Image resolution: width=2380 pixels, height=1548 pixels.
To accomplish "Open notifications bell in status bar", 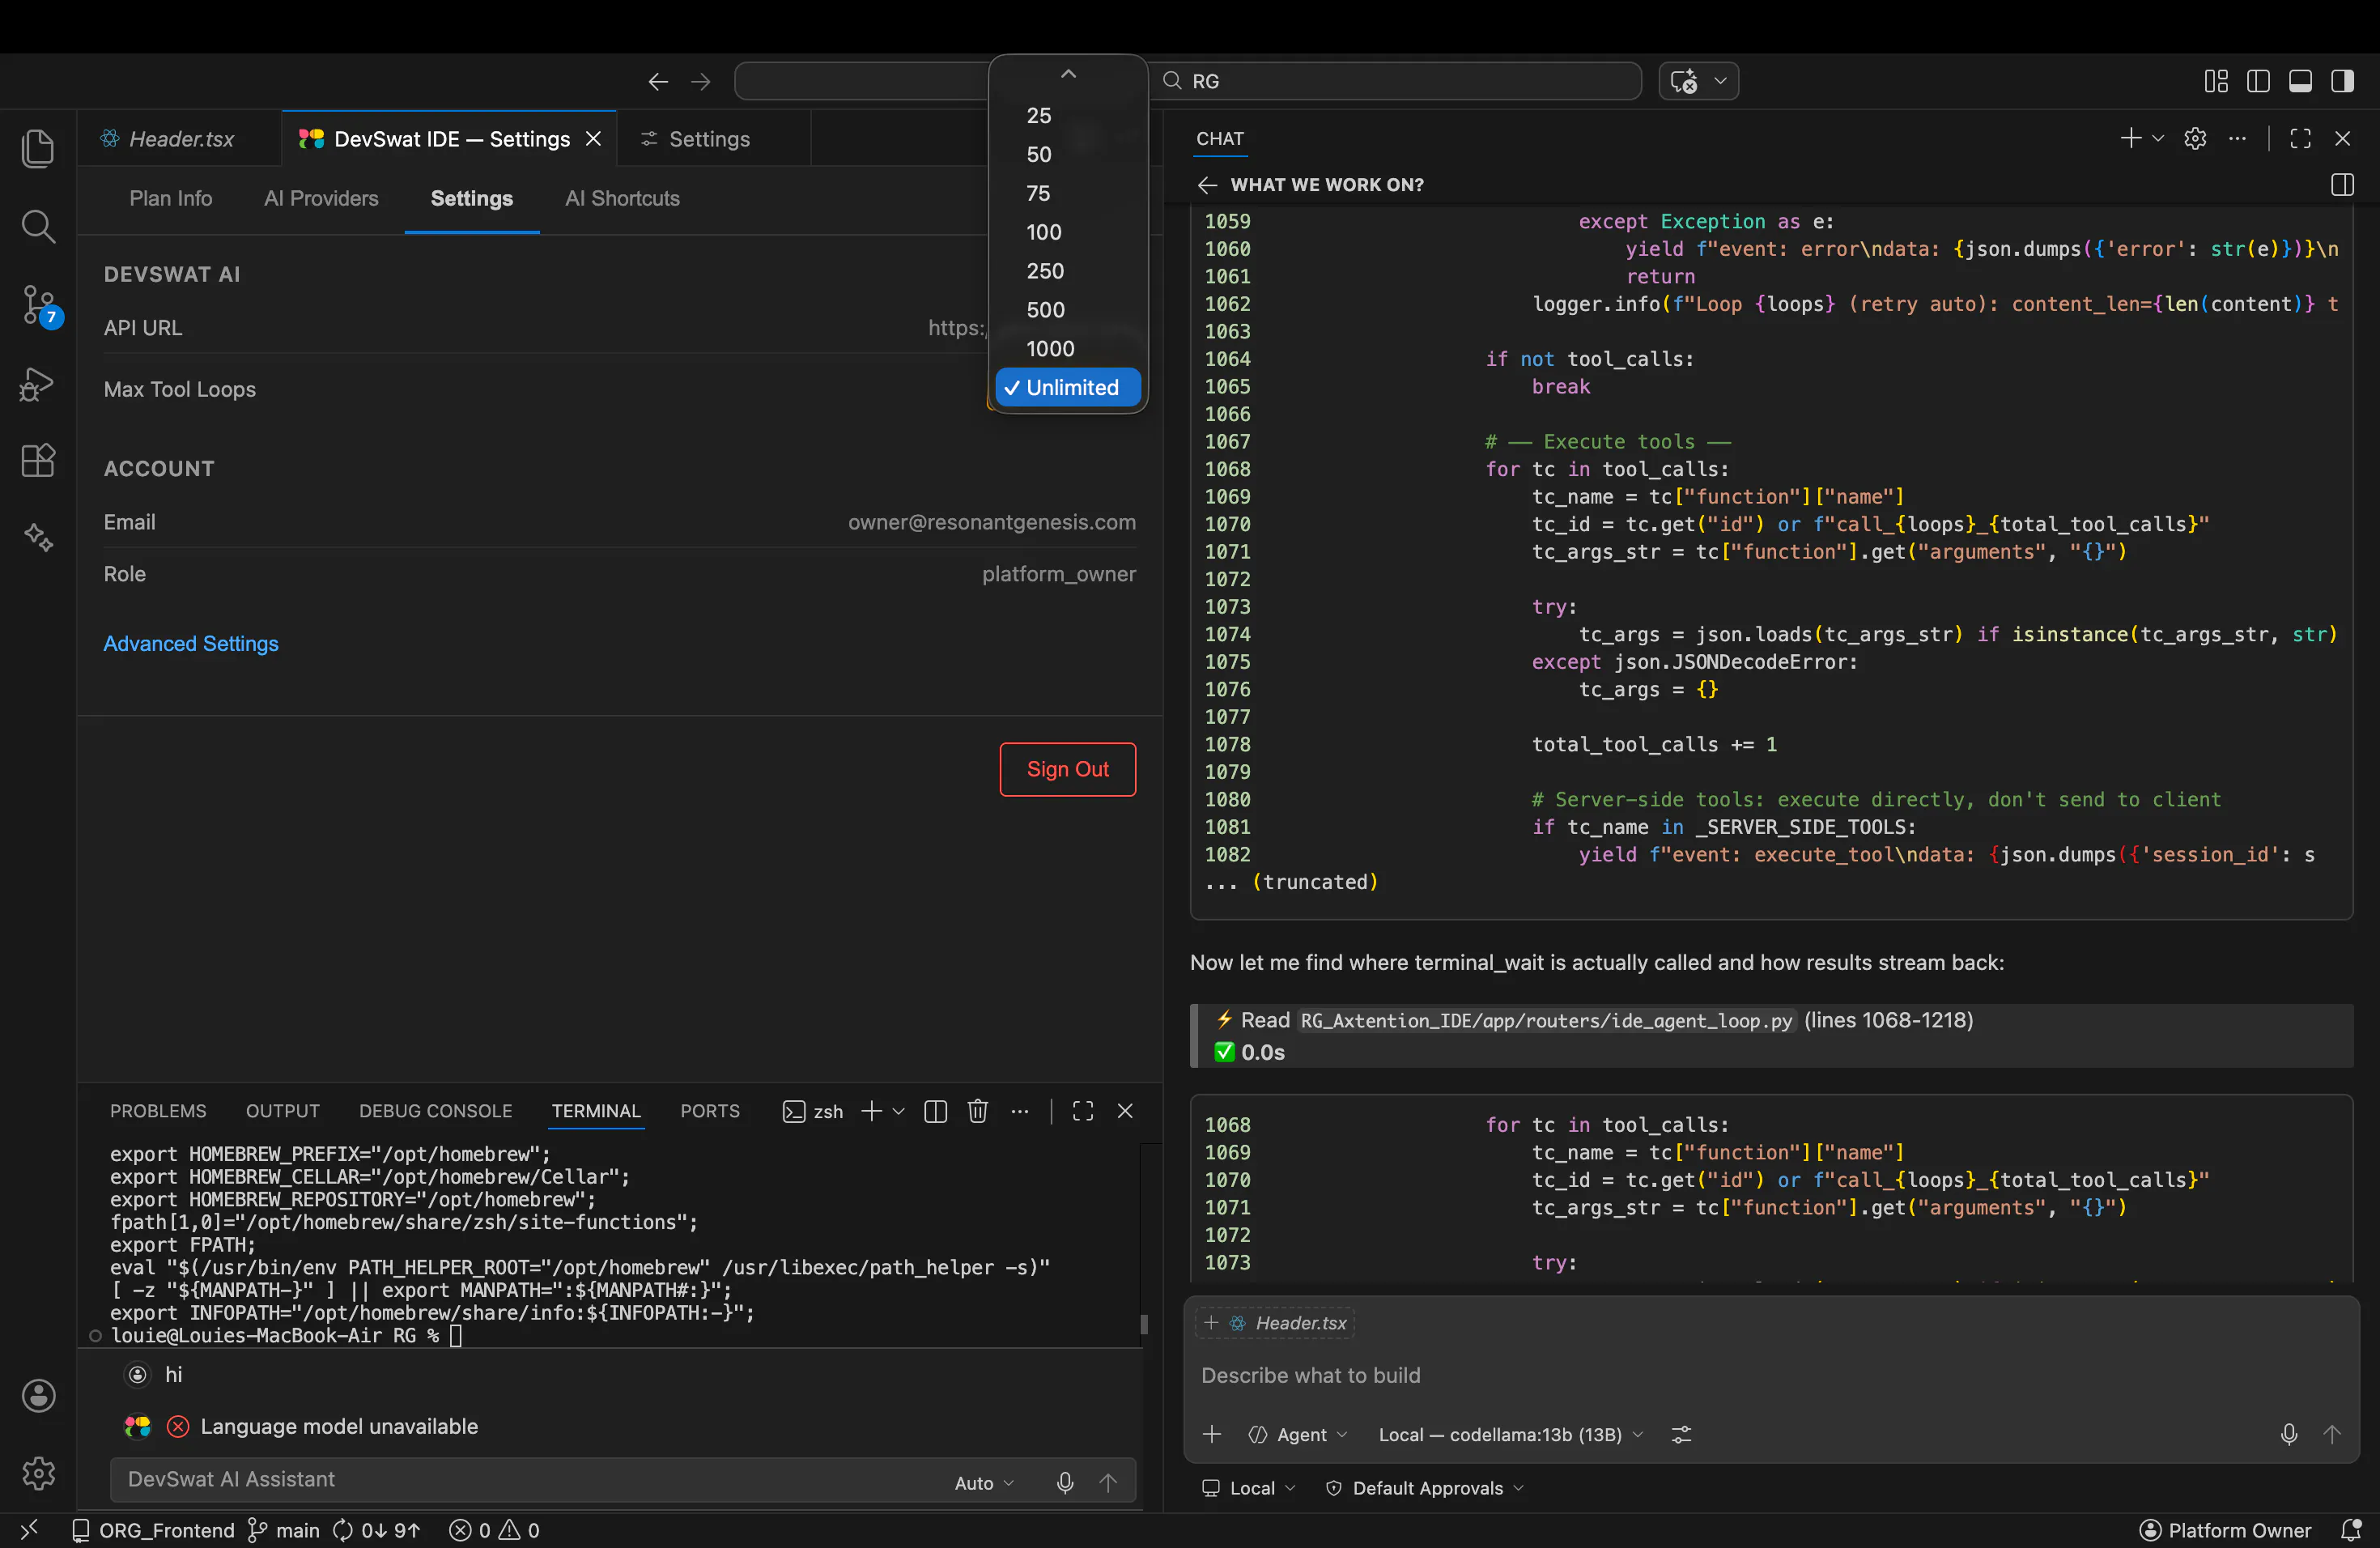I will tap(2351, 1530).
